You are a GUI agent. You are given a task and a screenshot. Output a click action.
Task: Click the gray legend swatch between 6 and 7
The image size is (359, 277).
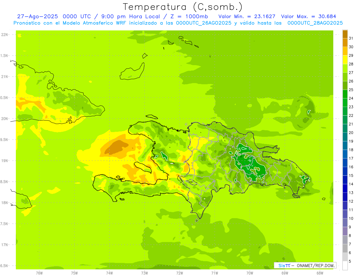click(345, 248)
